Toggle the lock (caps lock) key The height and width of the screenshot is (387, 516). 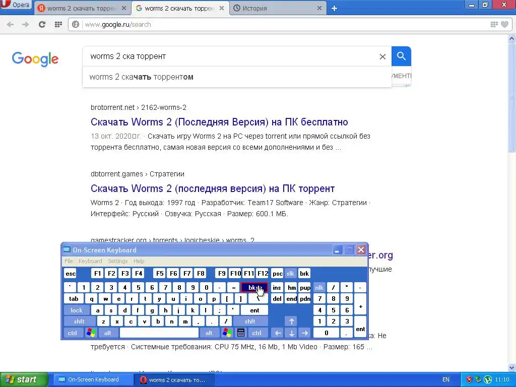pyautogui.click(x=77, y=310)
